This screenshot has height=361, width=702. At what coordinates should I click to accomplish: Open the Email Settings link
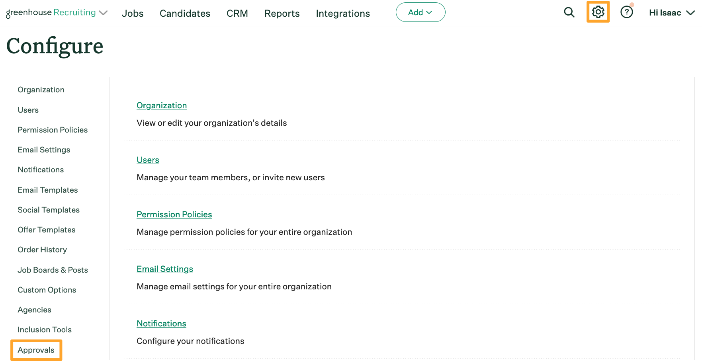tap(164, 269)
